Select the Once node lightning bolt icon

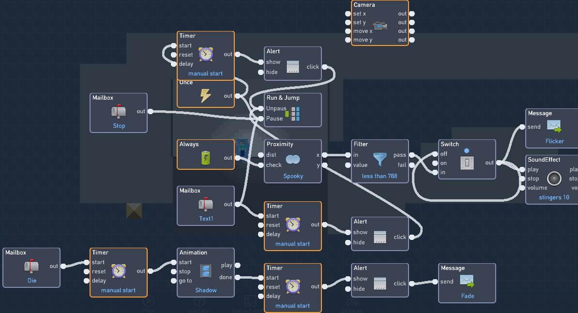206,96
